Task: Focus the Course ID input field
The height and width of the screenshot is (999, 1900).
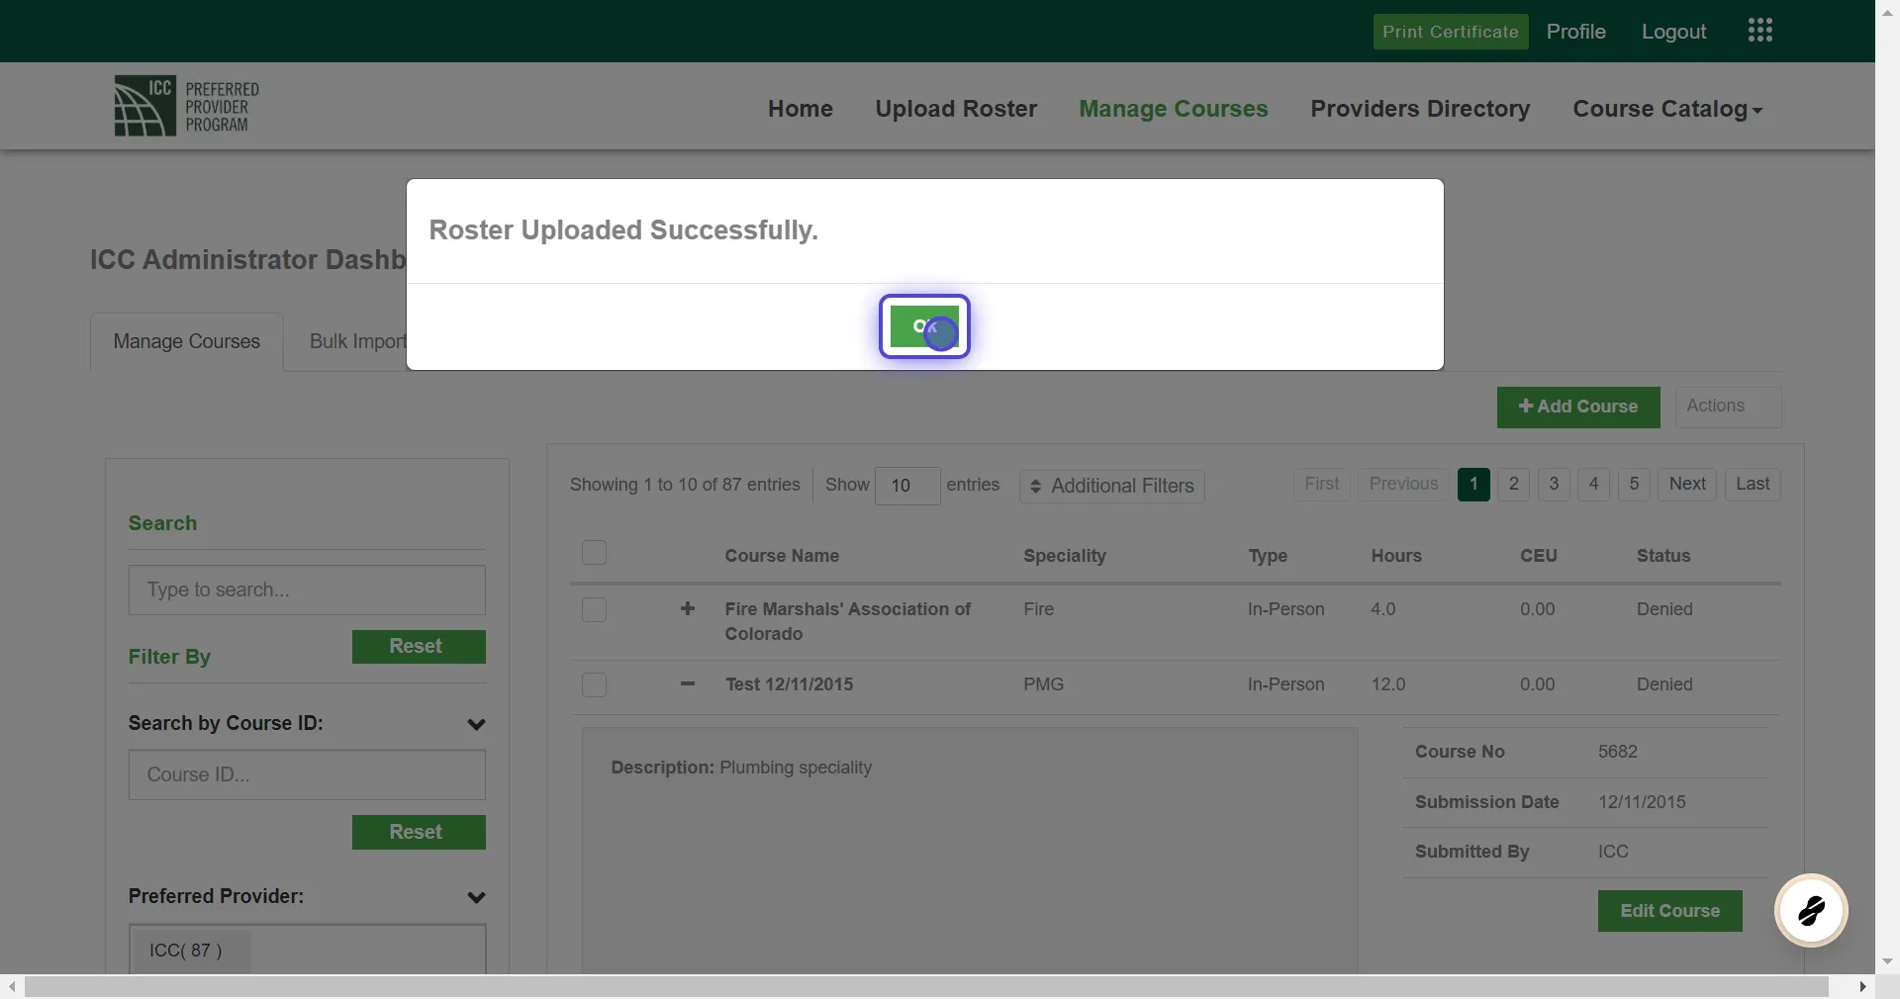Action: click(x=307, y=774)
